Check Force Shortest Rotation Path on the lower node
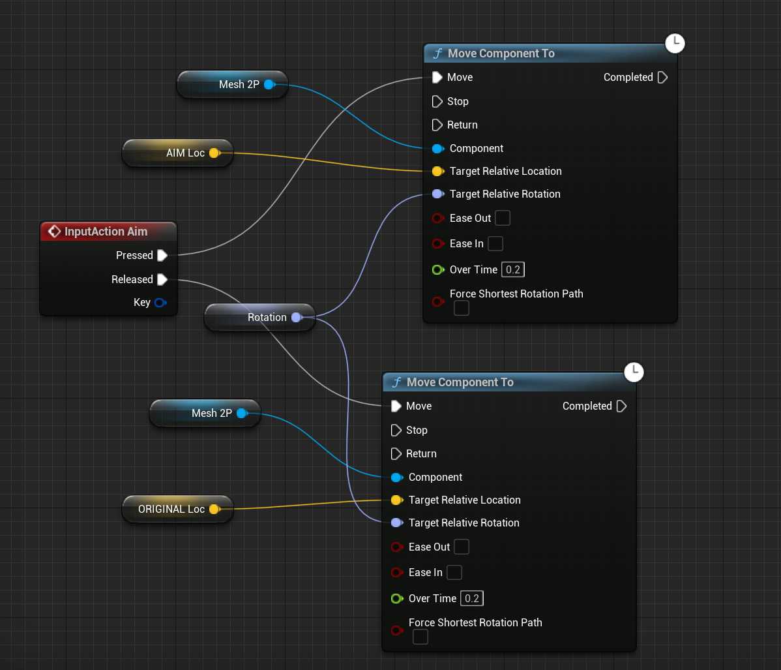This screenshot has height=670, width=781. click(420, 637)
